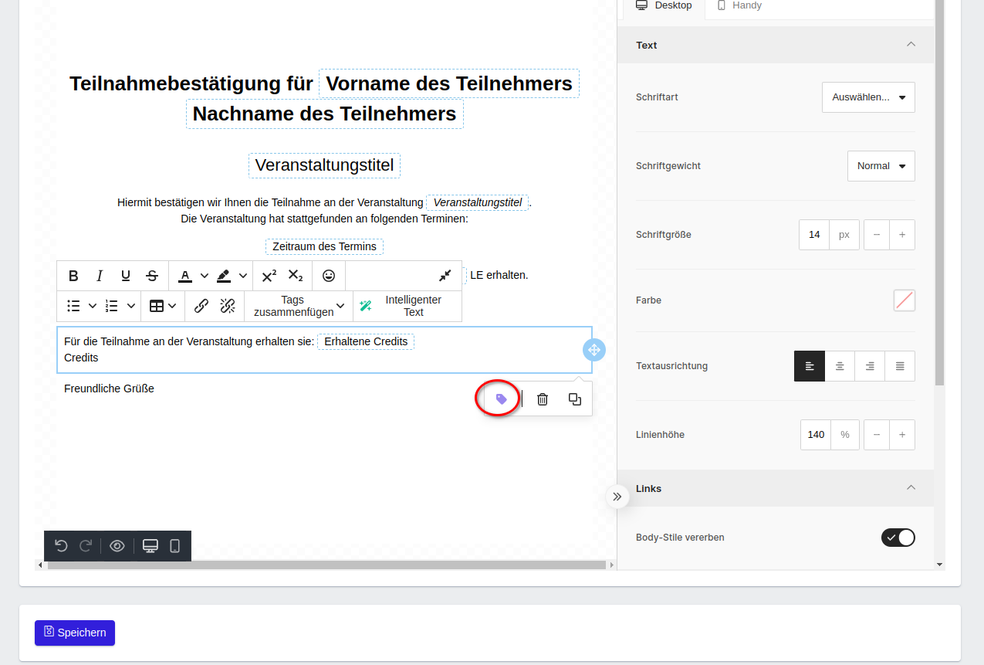Duplicate the selected text block
Image resolution: width=984 pixels, height=665 pixels.
[x=575, y=399]
